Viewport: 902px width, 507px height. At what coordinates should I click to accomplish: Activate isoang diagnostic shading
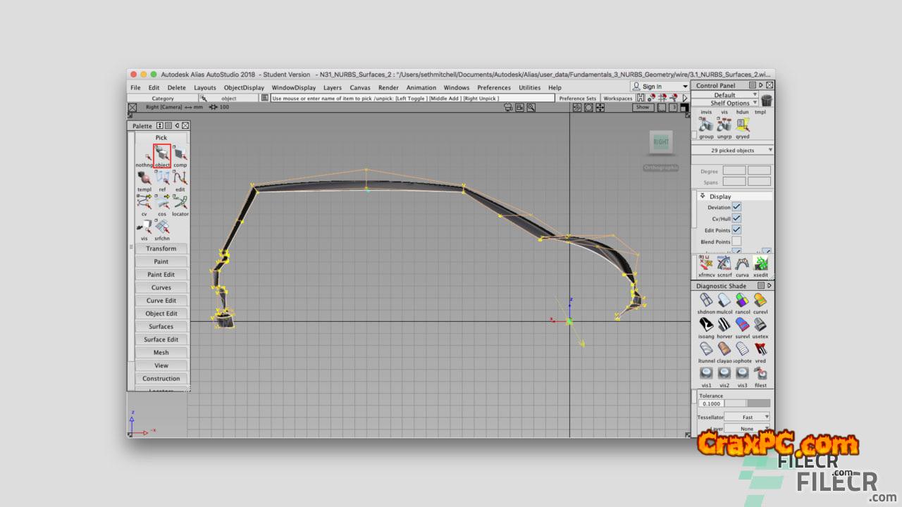click(x=705, y=325)
